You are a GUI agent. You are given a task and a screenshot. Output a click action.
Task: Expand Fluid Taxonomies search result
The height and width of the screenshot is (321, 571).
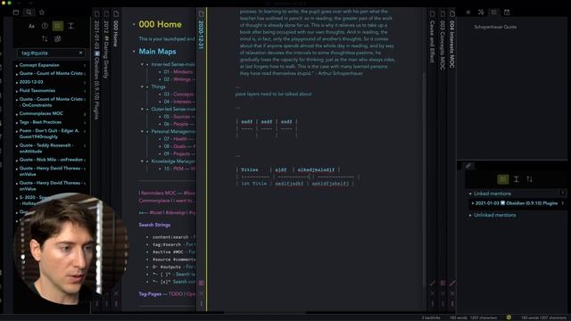pyautogui.click(x=17, y=91)
